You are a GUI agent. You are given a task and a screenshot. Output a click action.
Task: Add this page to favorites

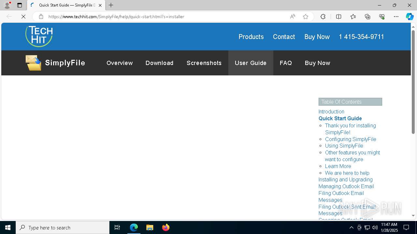(x=306, y=17)
